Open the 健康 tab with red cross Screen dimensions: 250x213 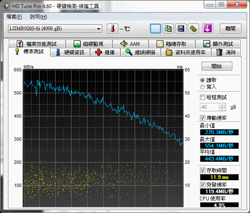105,53
